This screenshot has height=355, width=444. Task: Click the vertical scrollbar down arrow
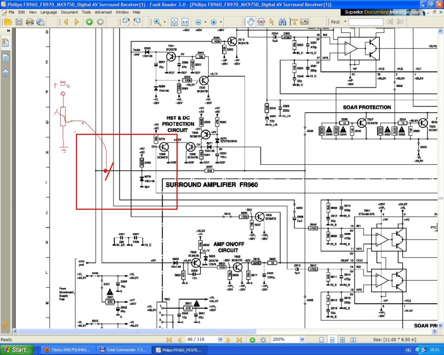[x=441, y=325]
